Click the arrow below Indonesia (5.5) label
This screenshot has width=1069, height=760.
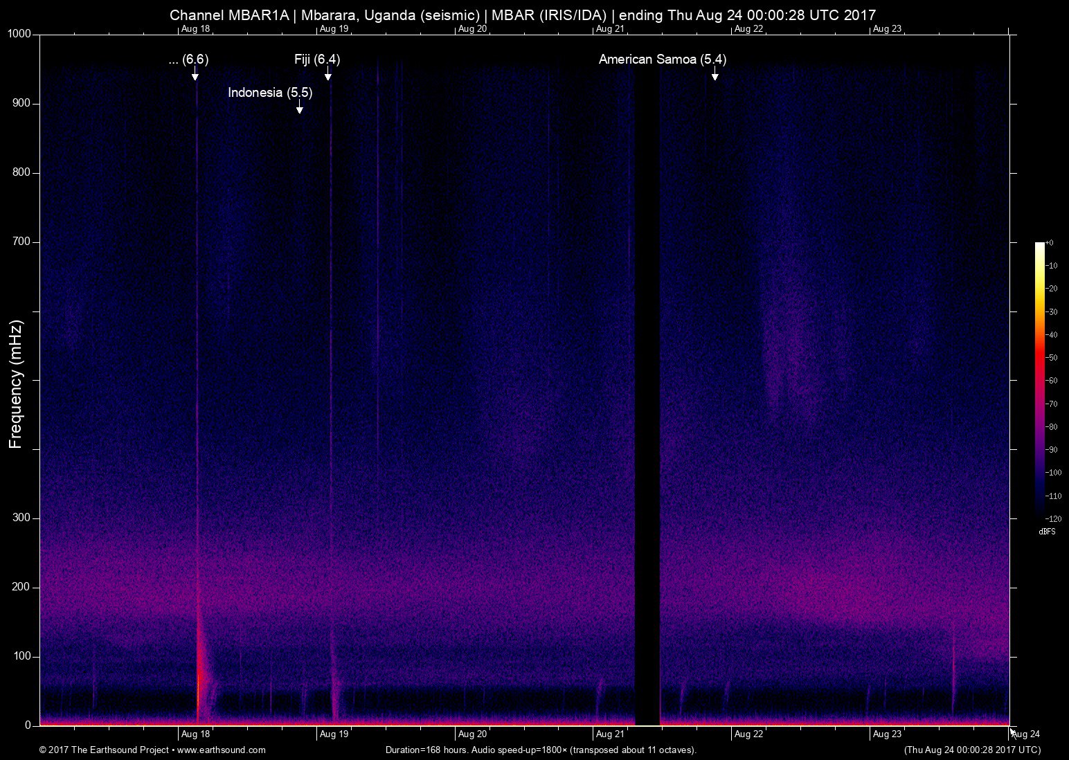[299, 107]
